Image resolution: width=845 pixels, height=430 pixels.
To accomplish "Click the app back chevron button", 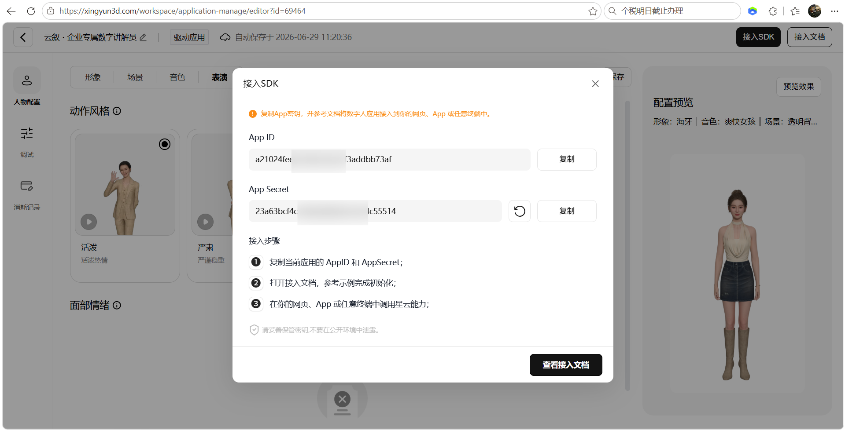I will [23, 37].
